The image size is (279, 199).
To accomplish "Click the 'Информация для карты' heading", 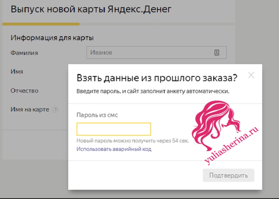I will click(x=52, y=38).
